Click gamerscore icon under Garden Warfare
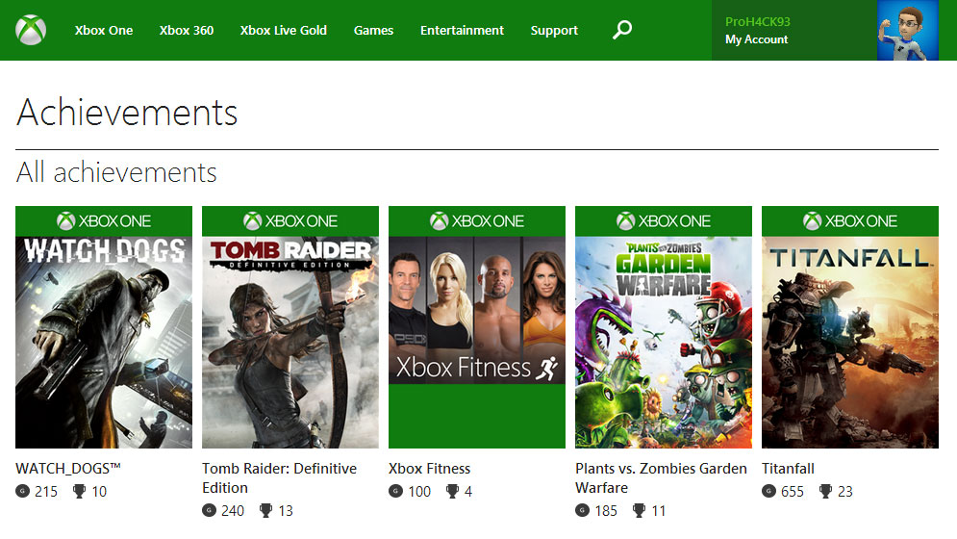Image resolution: width=957 pixels, height=539 pixels. click(x=582, y=510)
